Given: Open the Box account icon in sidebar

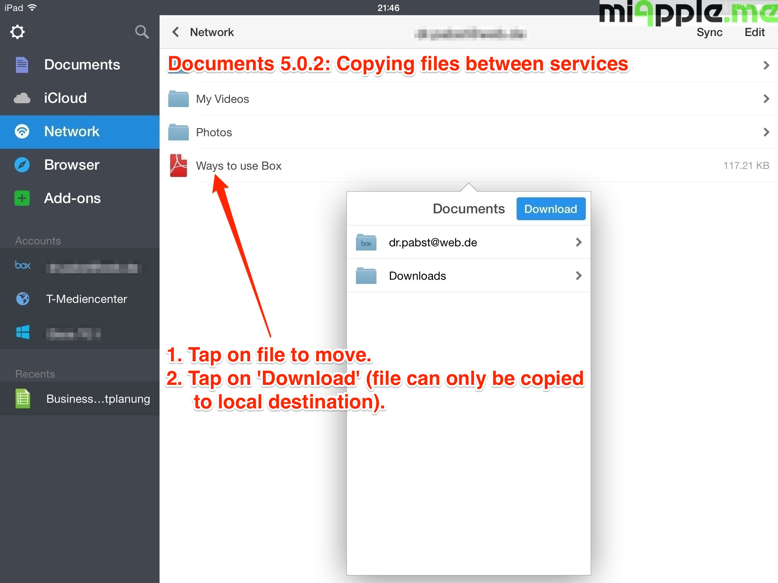Looking at the screenshot, I should click(x=23, y=265).
